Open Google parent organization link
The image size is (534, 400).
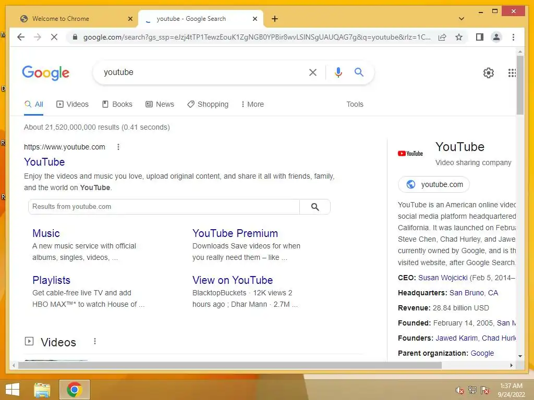coord(482,353)
